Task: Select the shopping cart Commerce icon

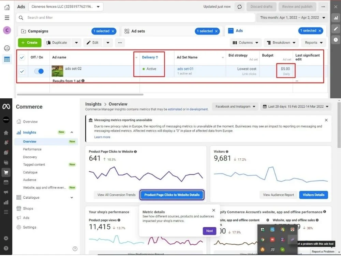Action: point(6,172)
